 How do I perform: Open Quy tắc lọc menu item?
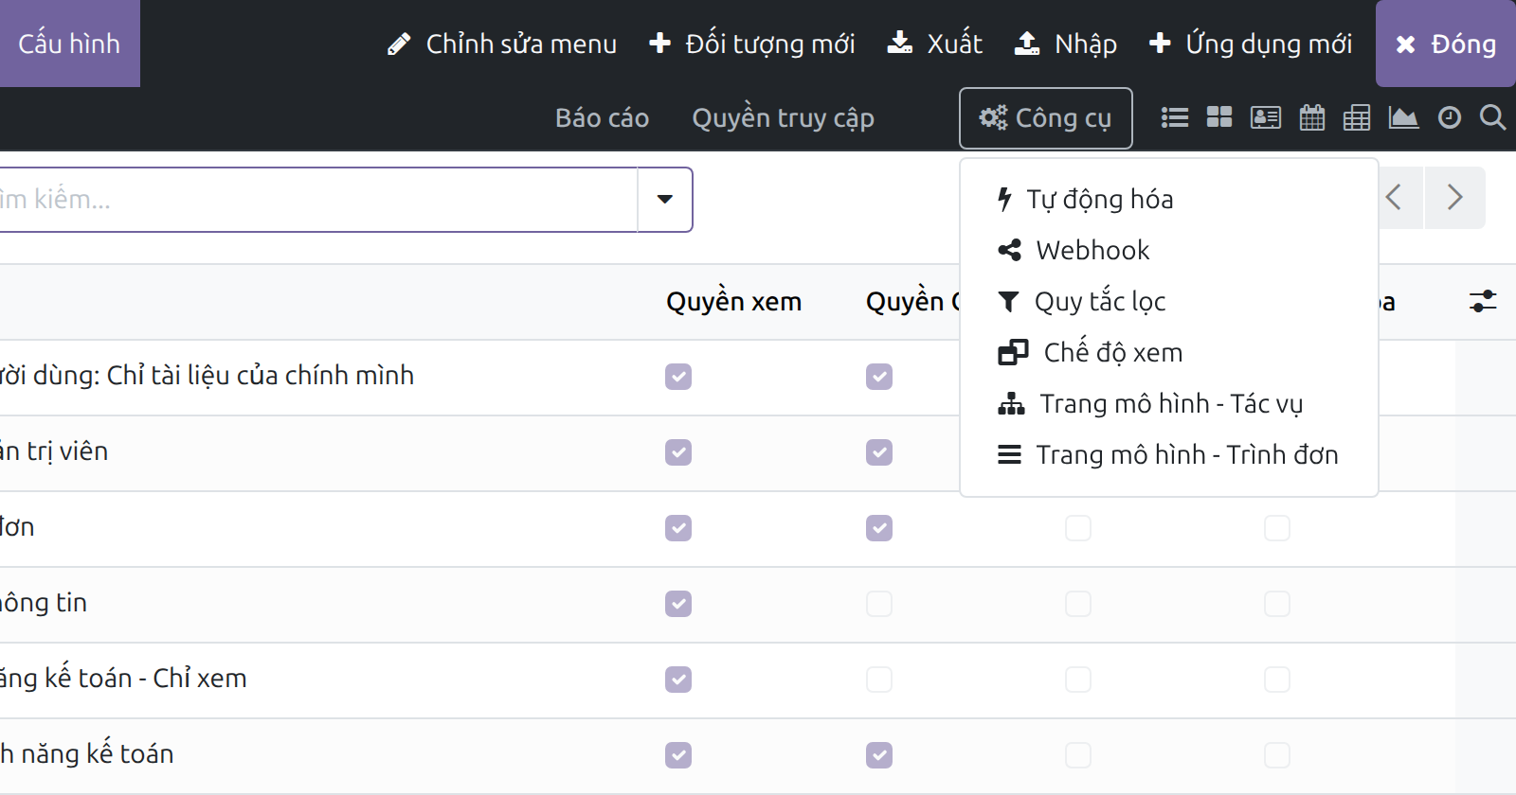(1169, 301)
